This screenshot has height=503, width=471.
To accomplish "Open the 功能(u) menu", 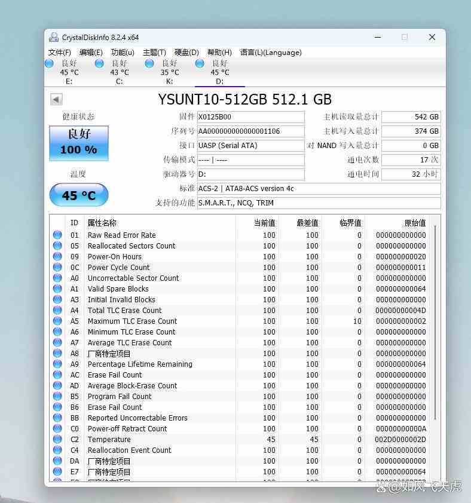I will coord(123,53).
